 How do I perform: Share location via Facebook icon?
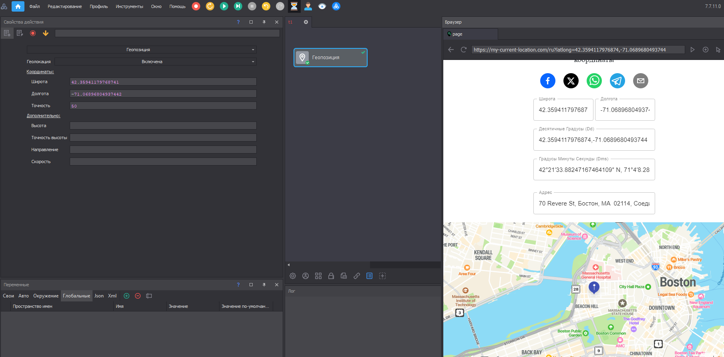coord(548,81)
